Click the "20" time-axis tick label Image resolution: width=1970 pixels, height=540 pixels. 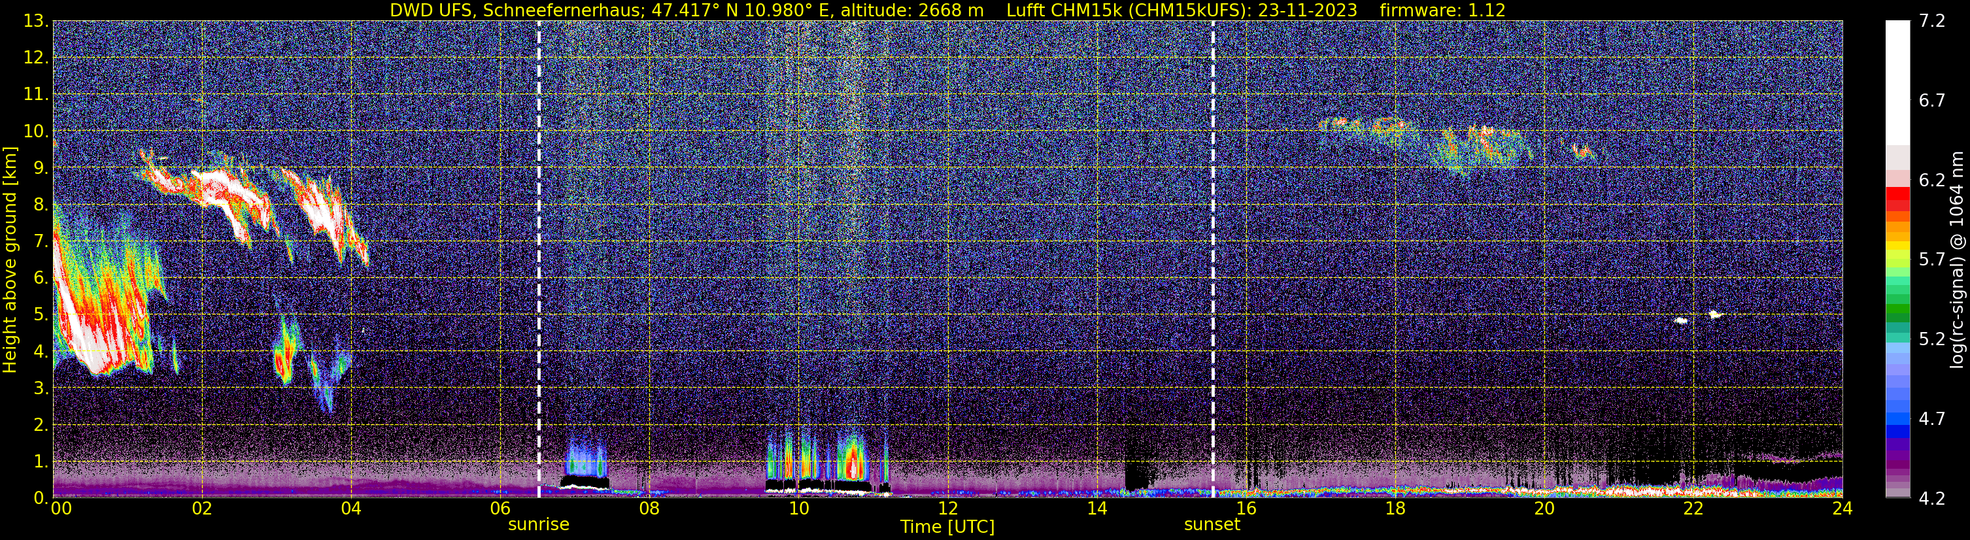1544,509
